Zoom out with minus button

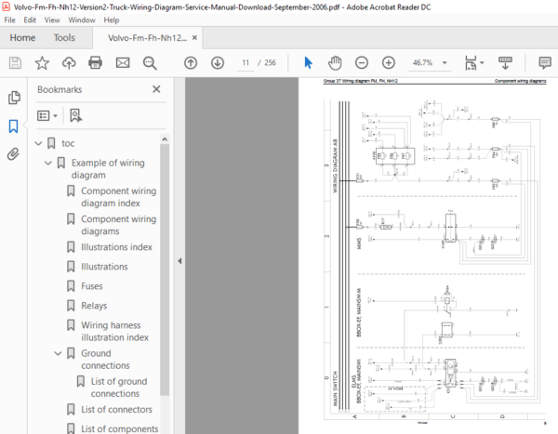coord(362,63)
